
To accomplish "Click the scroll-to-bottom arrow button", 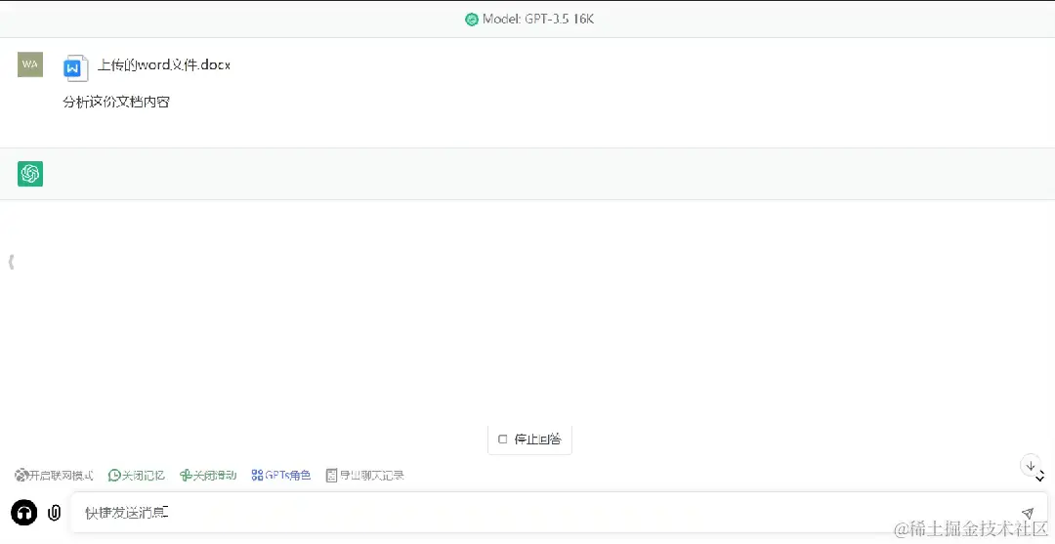I will point(1031,465).
